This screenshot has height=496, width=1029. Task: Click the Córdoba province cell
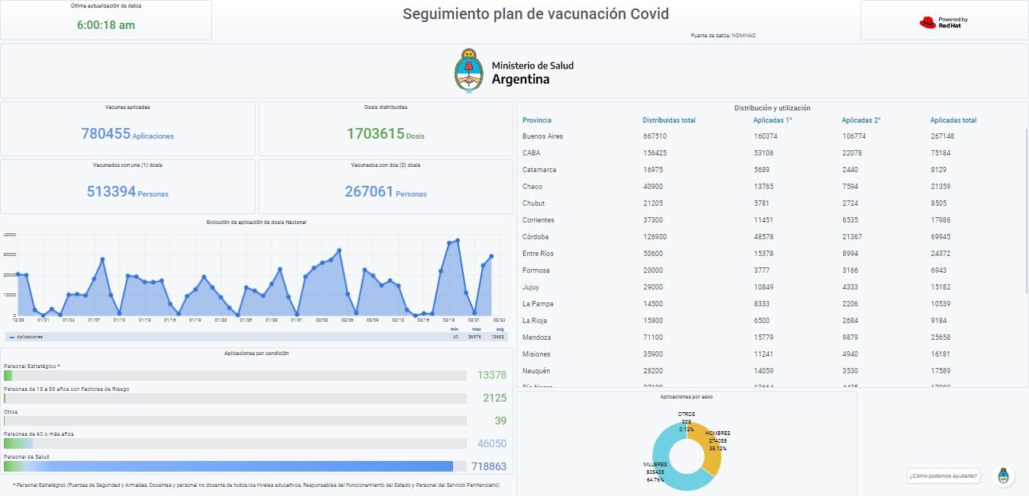coord(535,237)
